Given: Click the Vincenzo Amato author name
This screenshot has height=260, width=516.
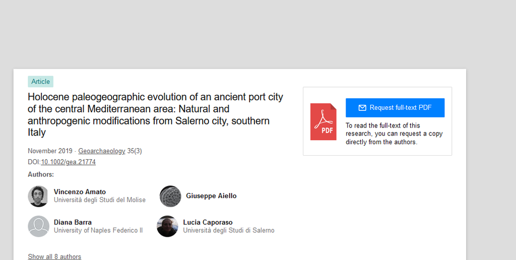Looking at the screenshot, I should [x=80, y=192].
